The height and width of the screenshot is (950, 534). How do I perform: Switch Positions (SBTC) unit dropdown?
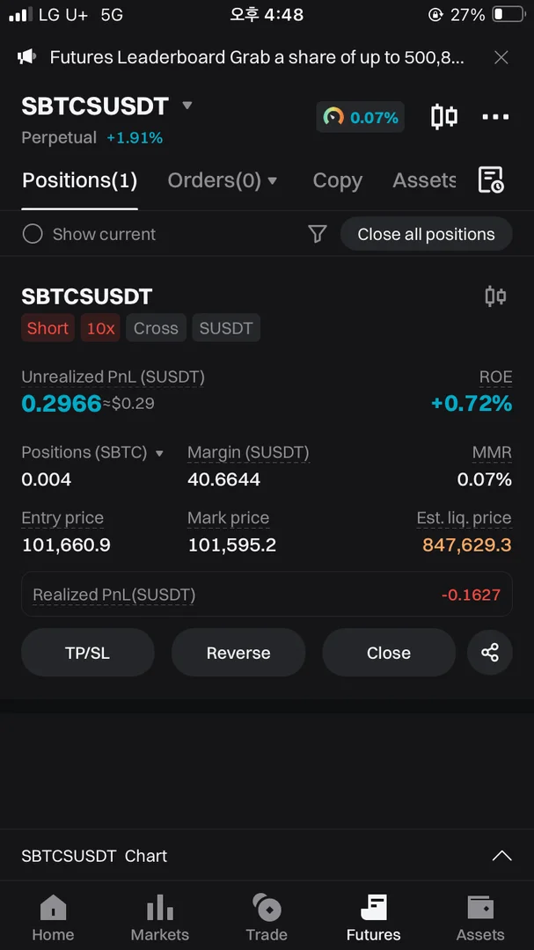pos(159,453)
